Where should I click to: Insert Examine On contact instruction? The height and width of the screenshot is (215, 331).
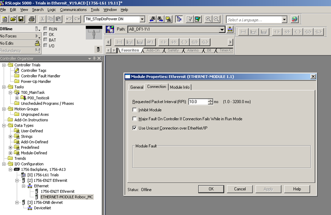[163, 42]
